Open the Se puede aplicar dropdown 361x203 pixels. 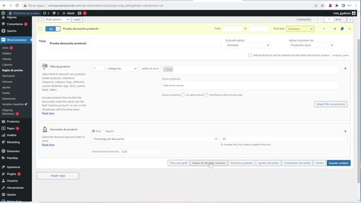click(x=248, y=45)
